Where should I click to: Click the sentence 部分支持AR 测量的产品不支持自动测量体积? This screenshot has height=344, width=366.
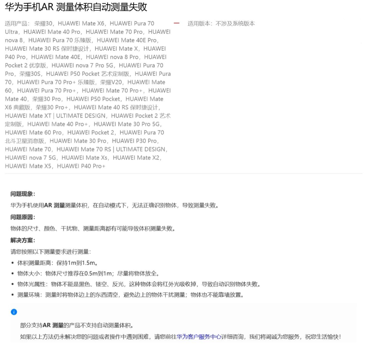77,325
